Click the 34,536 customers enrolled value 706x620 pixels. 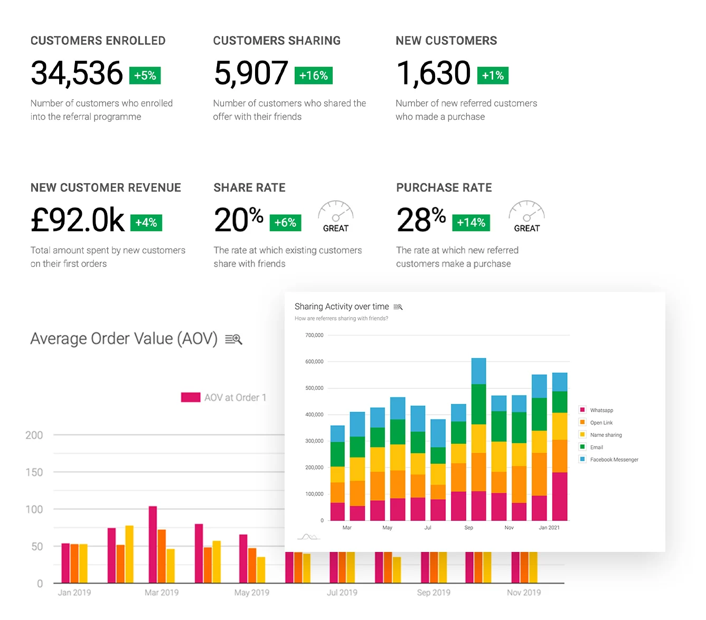77,73
